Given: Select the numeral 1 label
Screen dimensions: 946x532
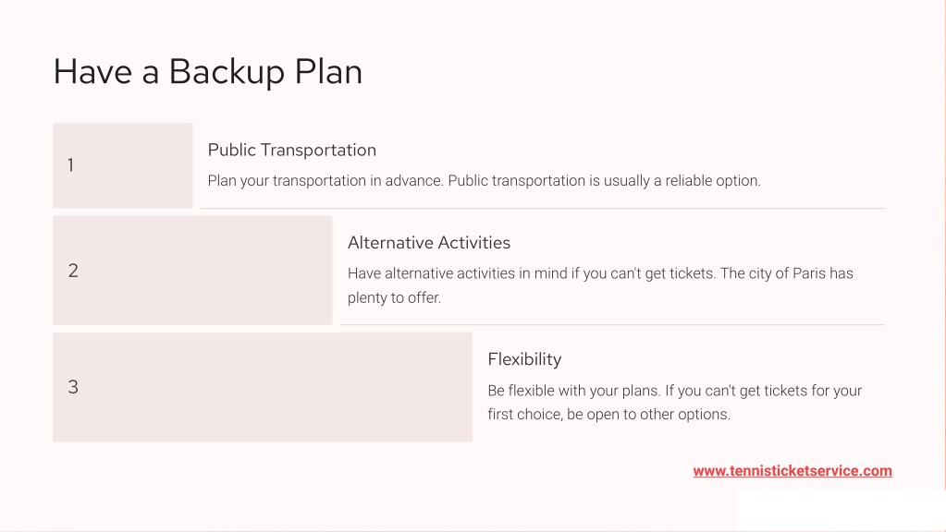Looking at the screenshot, I should point(70,165).
